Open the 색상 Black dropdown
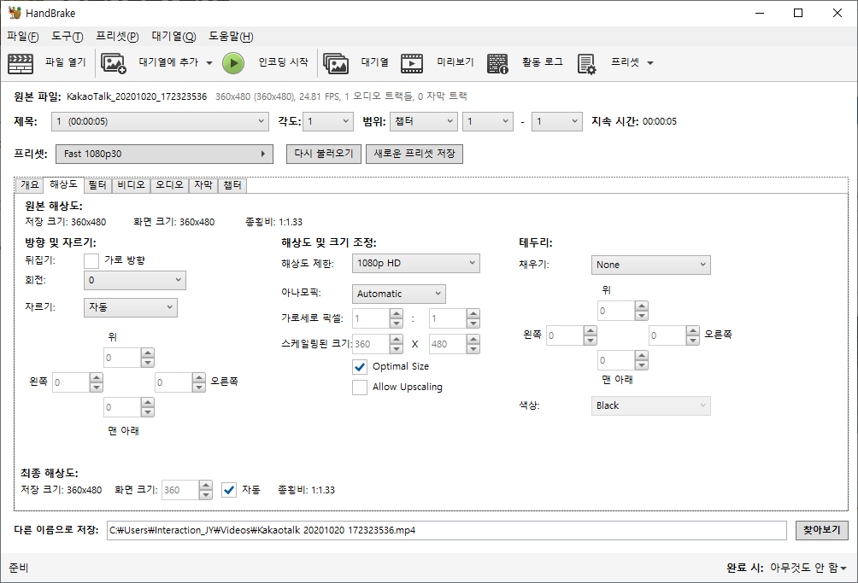The width and height of the screenshot is (858, 583). pos(650,406)
